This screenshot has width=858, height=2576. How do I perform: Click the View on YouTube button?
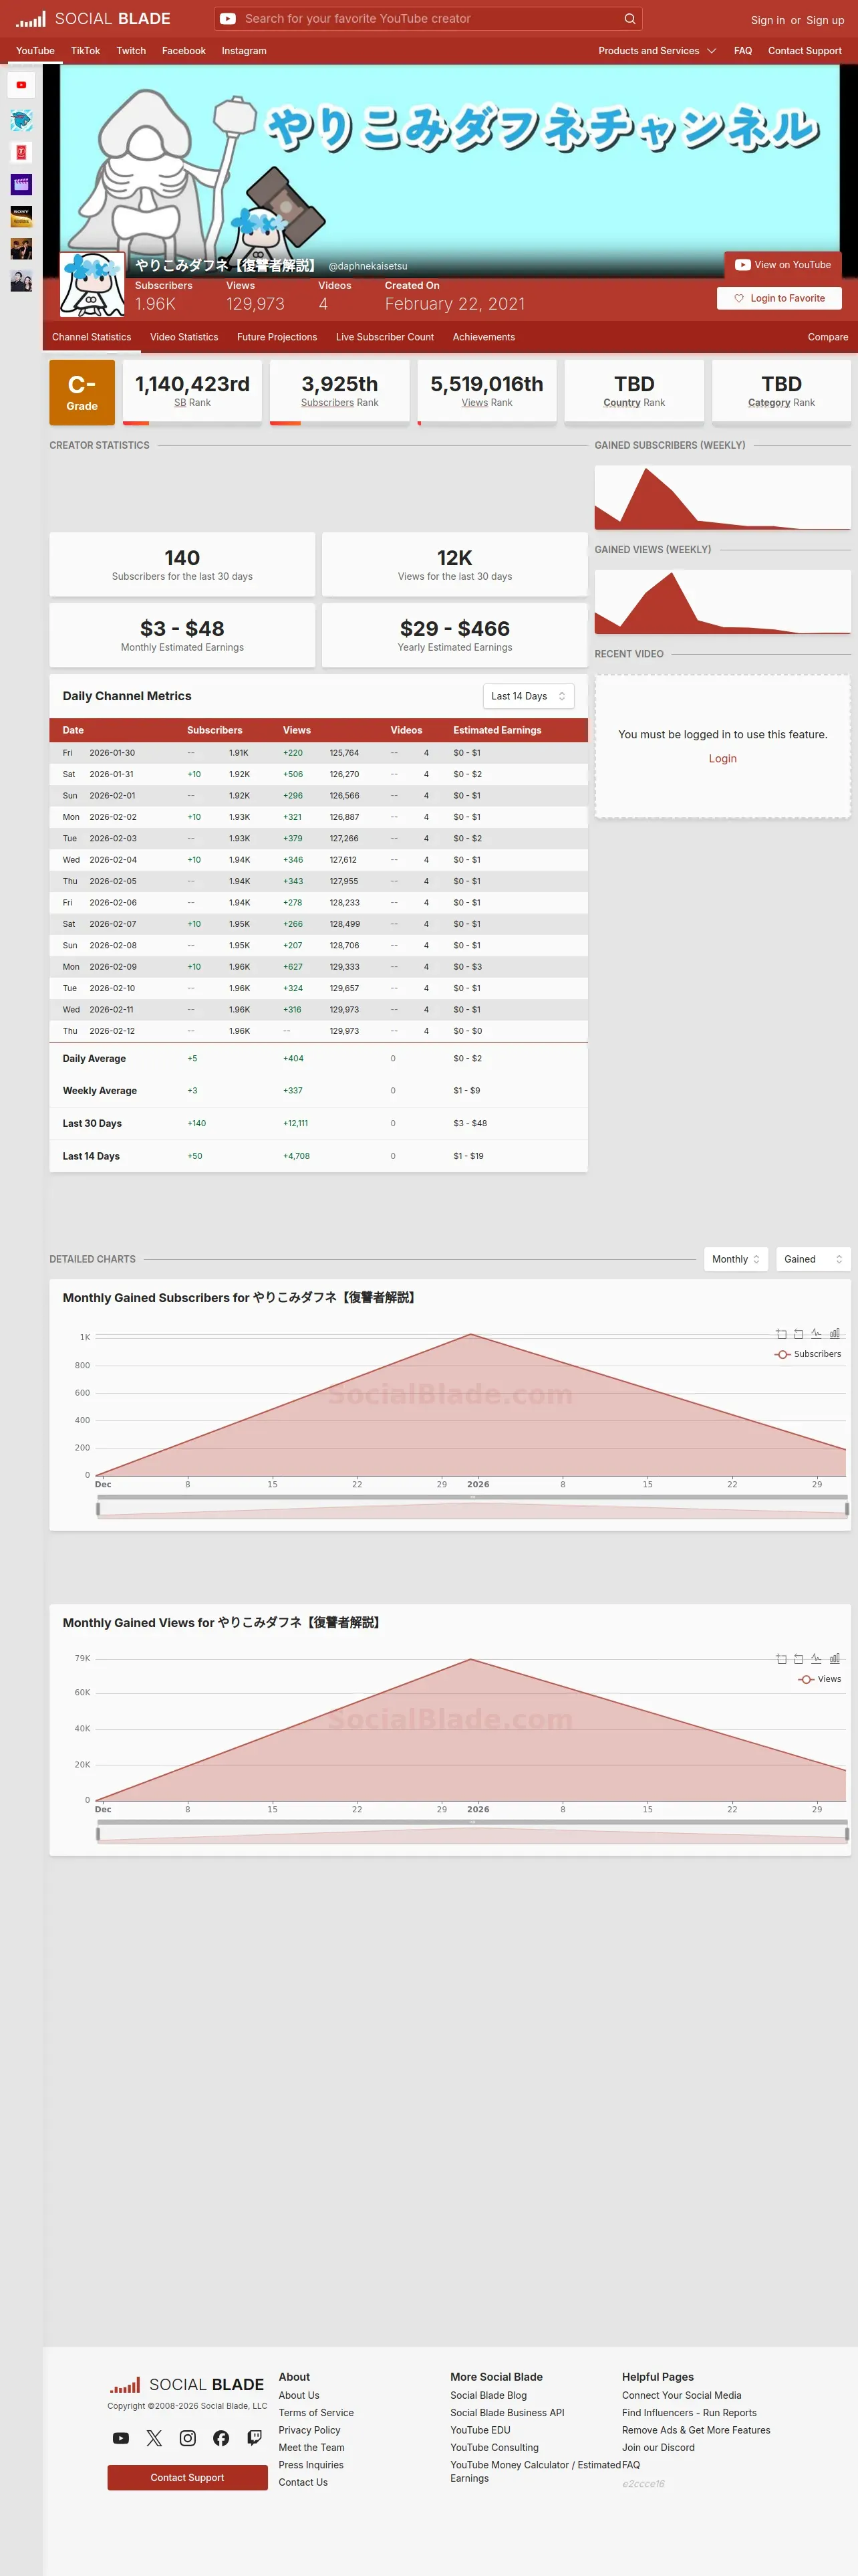[783, 265]
